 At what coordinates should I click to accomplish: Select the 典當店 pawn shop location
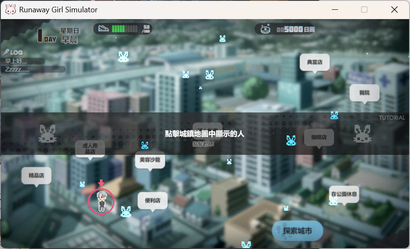coord(314,62)
